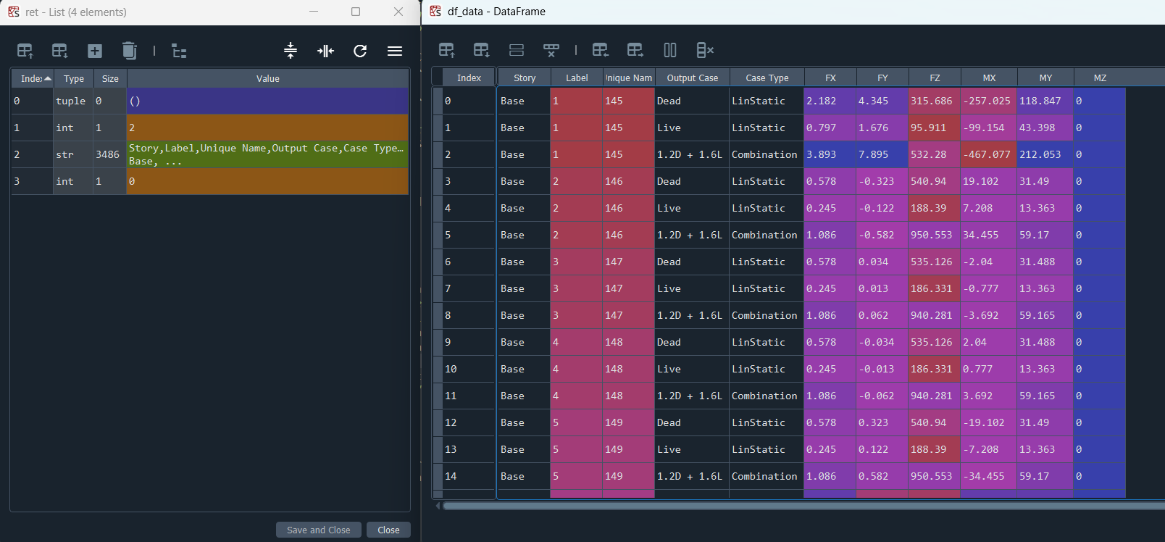Insert column to the right in df_data

635,50
